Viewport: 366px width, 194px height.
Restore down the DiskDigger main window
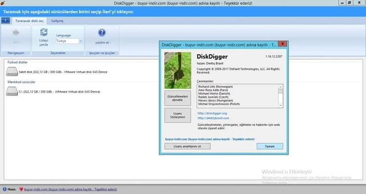[x=349, y=3]
